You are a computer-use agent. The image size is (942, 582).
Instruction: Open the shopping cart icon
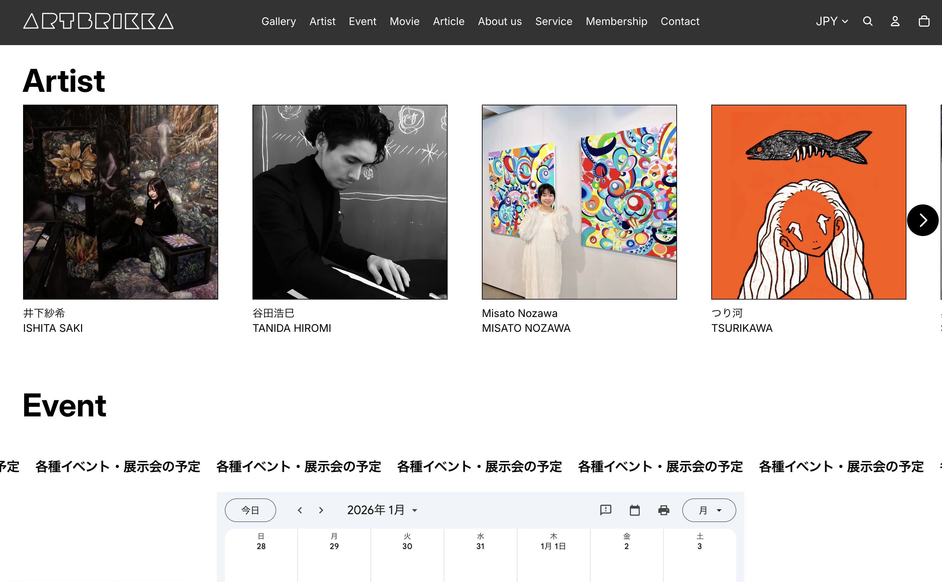click(924, 21)
